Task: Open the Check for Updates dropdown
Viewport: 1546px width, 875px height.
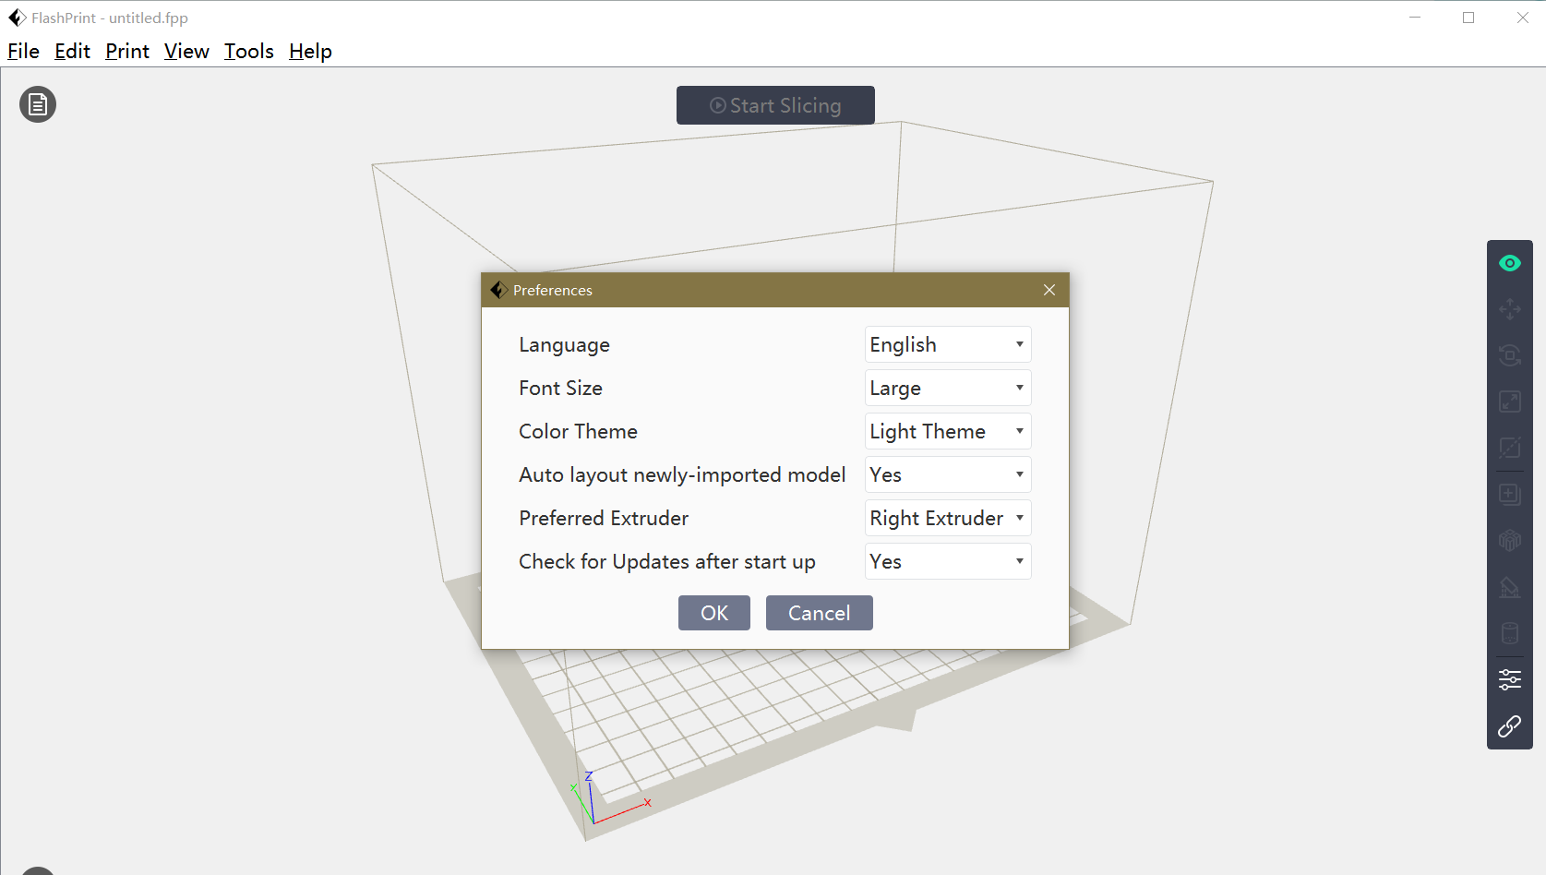Action: point(948,561)
